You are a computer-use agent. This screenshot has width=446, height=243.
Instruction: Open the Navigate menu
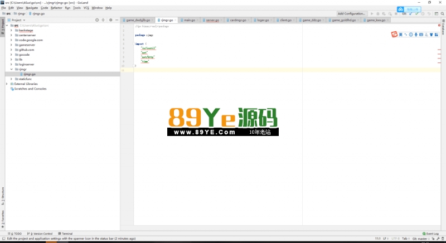click(32, 8)
